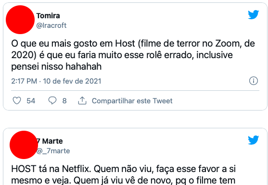Click the HOST word in the second tweet
Screen dimensions: 268x185
click(24, 169)
